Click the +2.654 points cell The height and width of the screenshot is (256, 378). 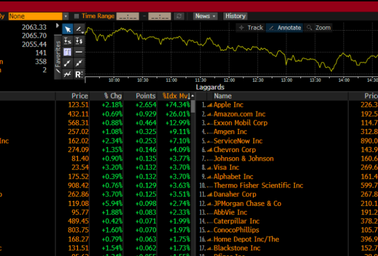146,105
